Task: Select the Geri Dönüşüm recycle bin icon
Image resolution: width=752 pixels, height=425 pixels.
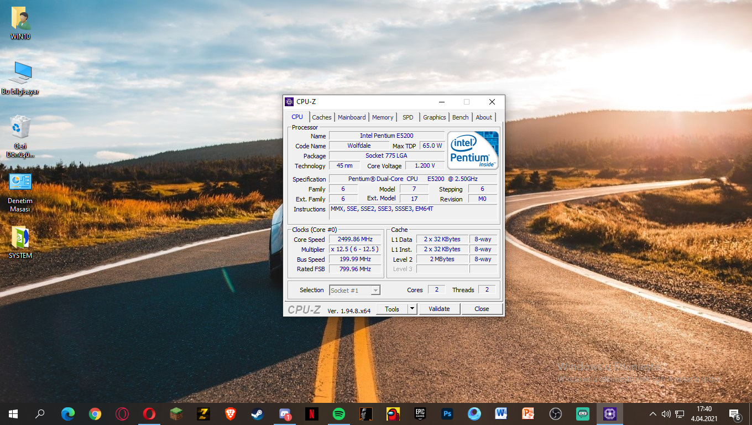Action: [20, 137]
